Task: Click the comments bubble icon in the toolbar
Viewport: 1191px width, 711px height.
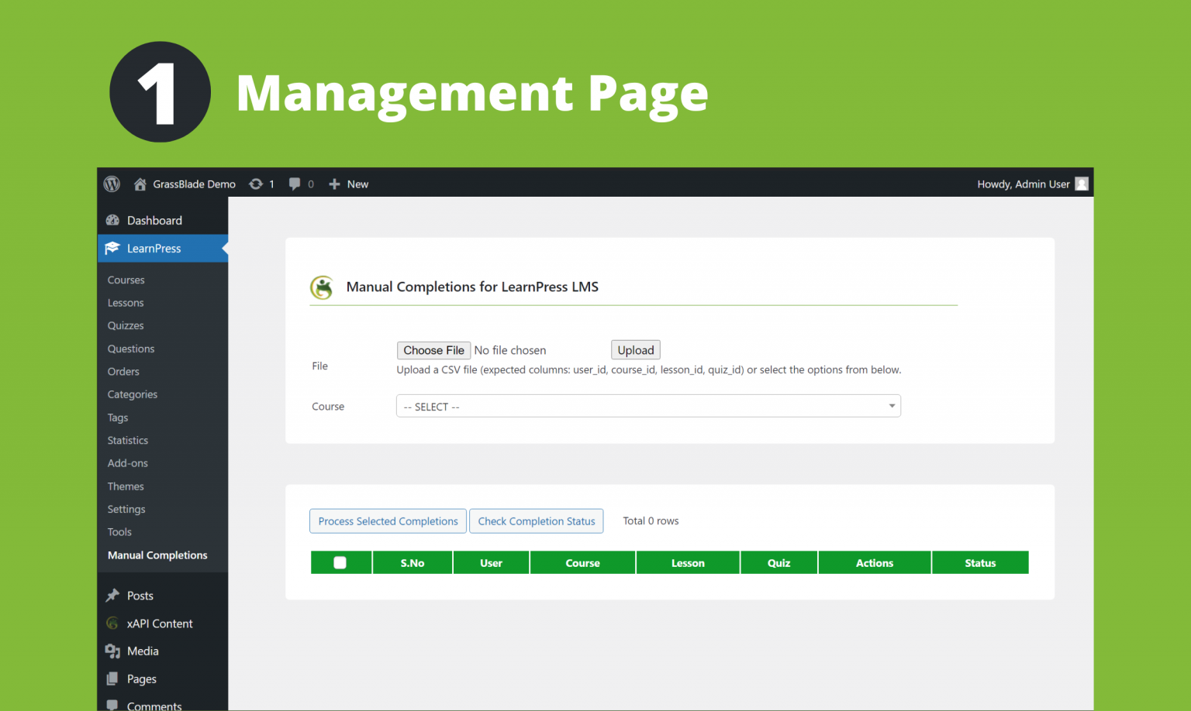Action: (295, 184)
